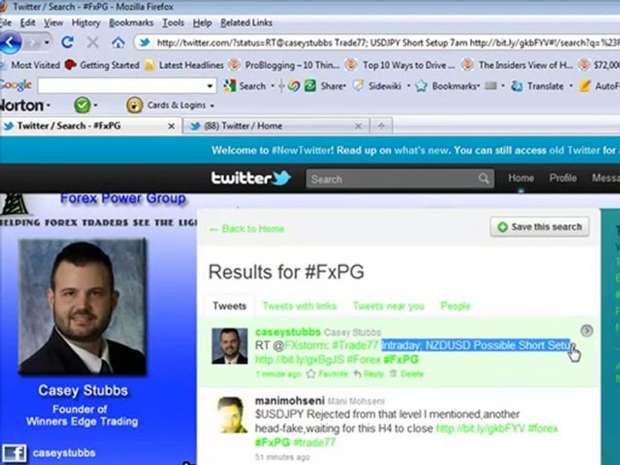Click the Google toolbar Search button
The width and height of the screenshot is (620, 465).
coord(245,86)
